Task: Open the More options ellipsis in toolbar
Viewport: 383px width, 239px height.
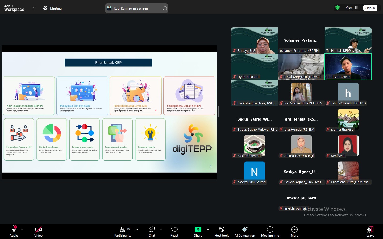Action: tap(294, 230)
